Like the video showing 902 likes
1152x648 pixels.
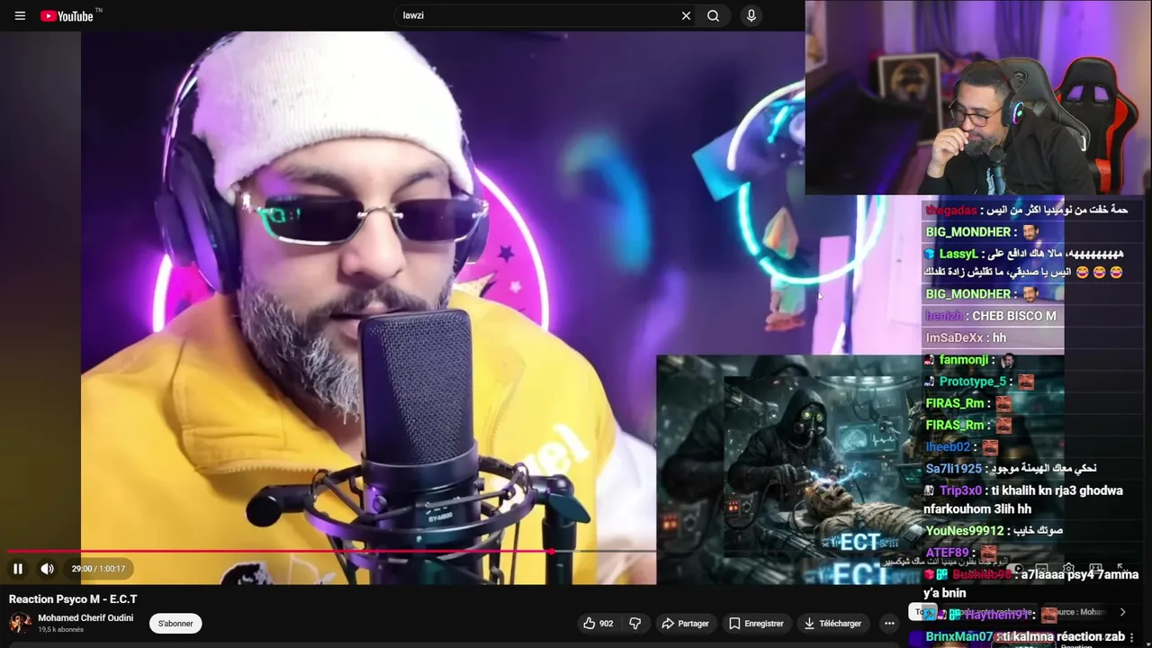click(x=598, y=623)
